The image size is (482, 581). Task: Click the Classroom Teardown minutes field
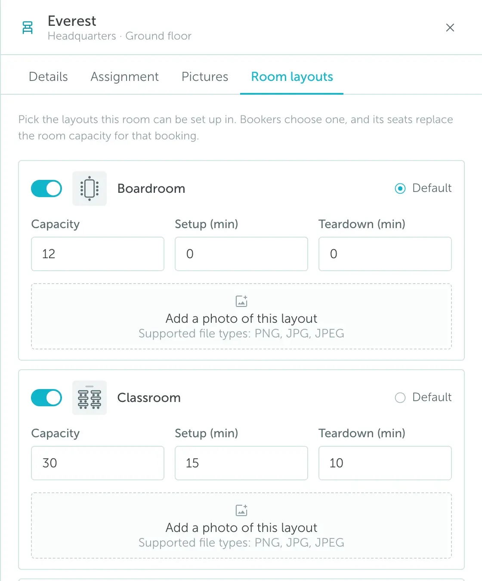(385, 463)
